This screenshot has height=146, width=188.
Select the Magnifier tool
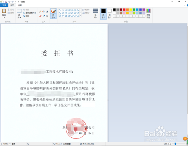coord(47,16)
